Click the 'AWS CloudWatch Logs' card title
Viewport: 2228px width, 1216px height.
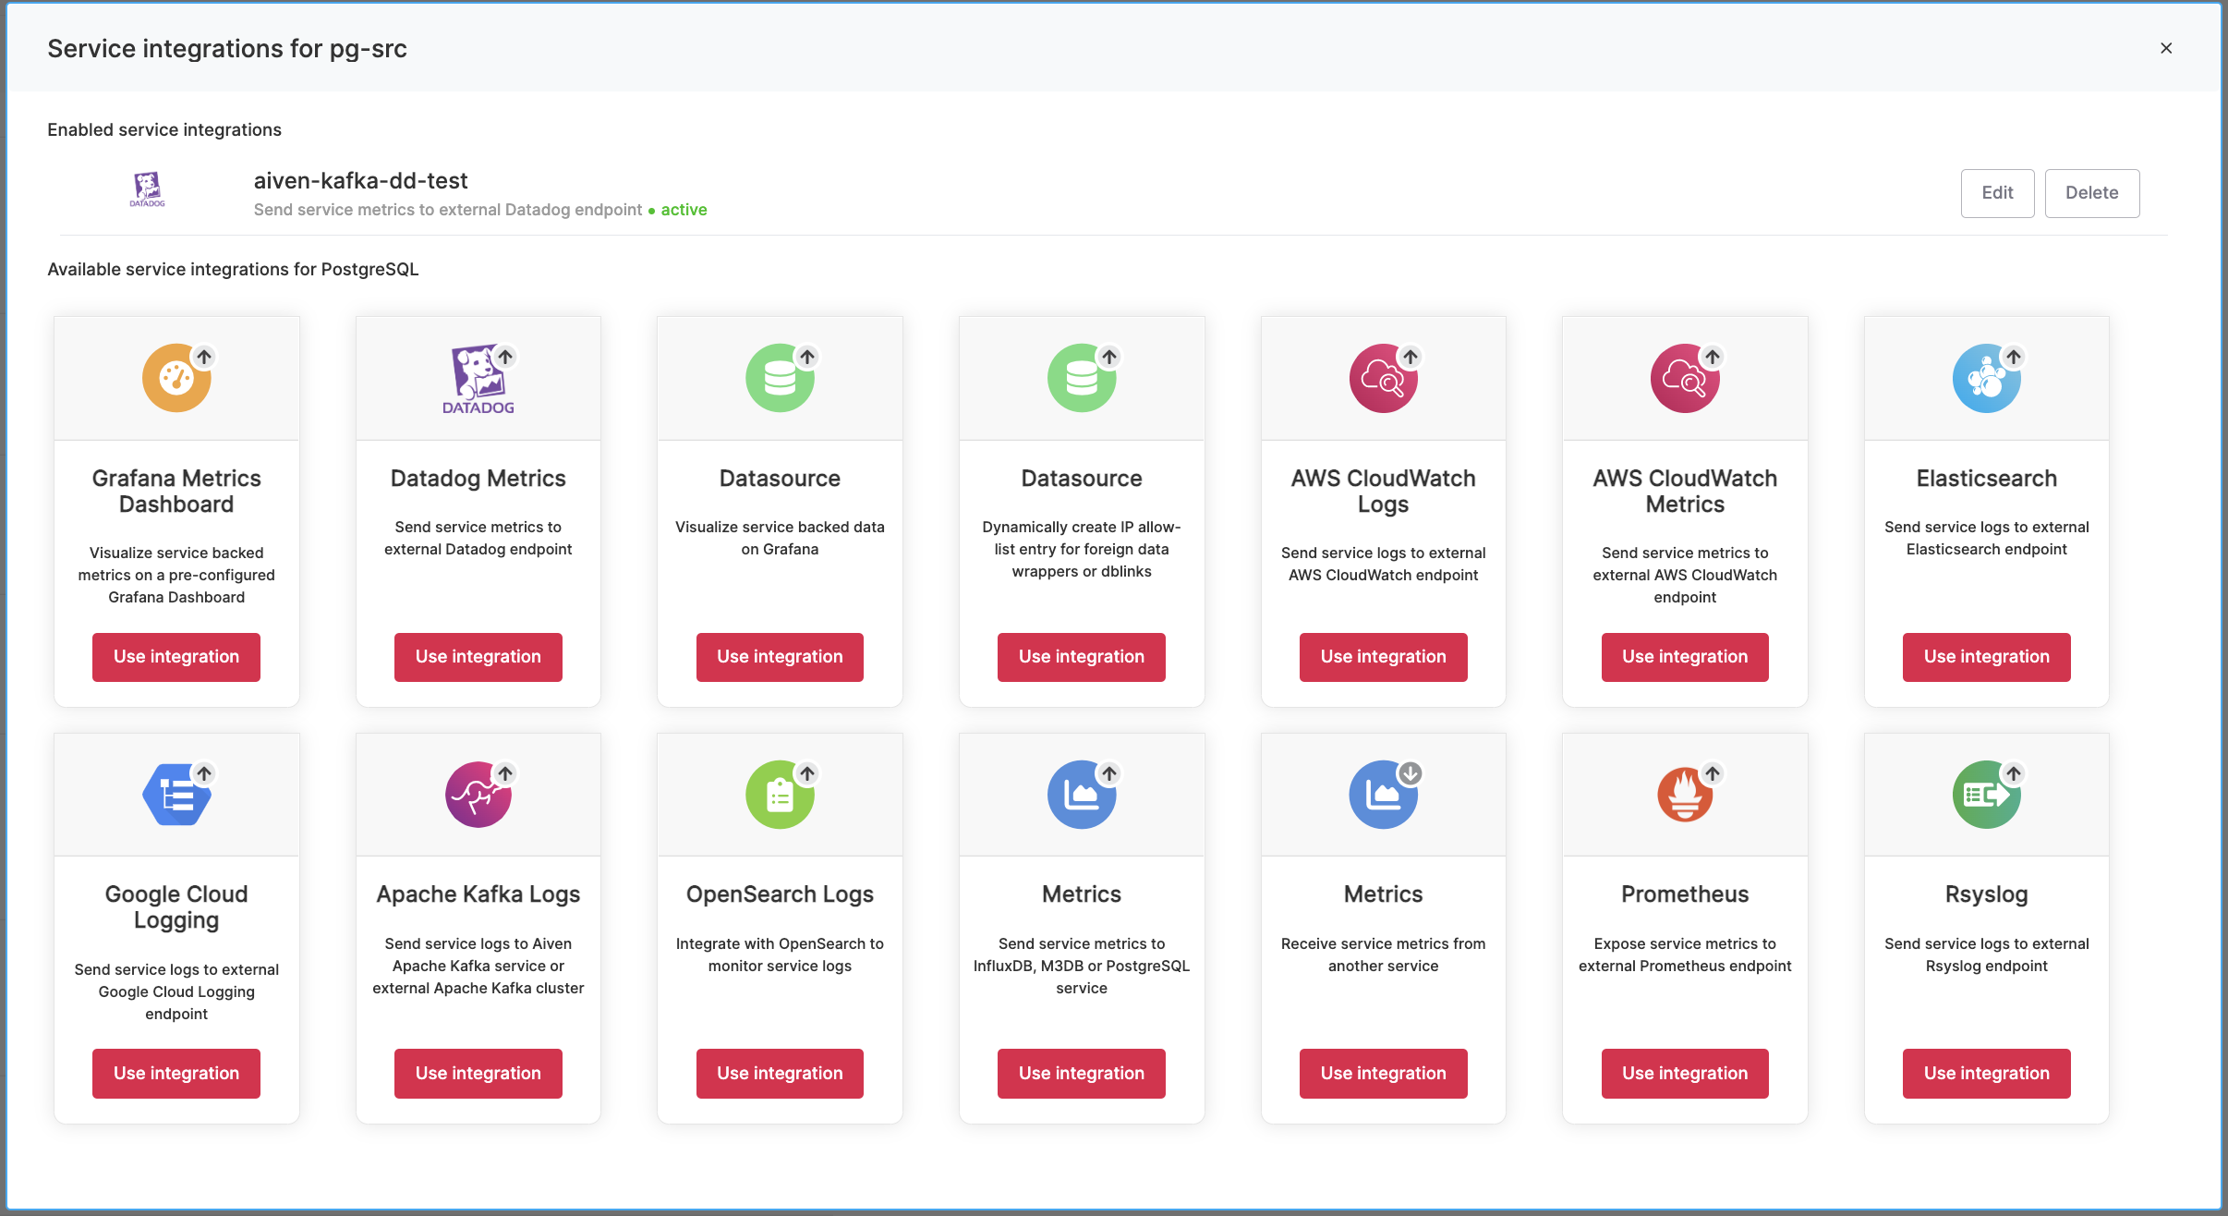pos(1384,491)
